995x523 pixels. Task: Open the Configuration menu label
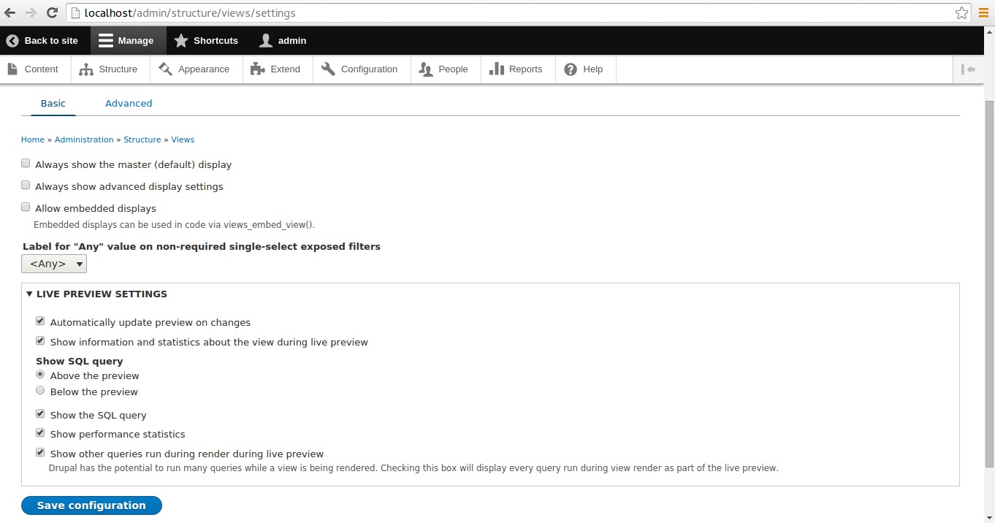pos(369,69)
